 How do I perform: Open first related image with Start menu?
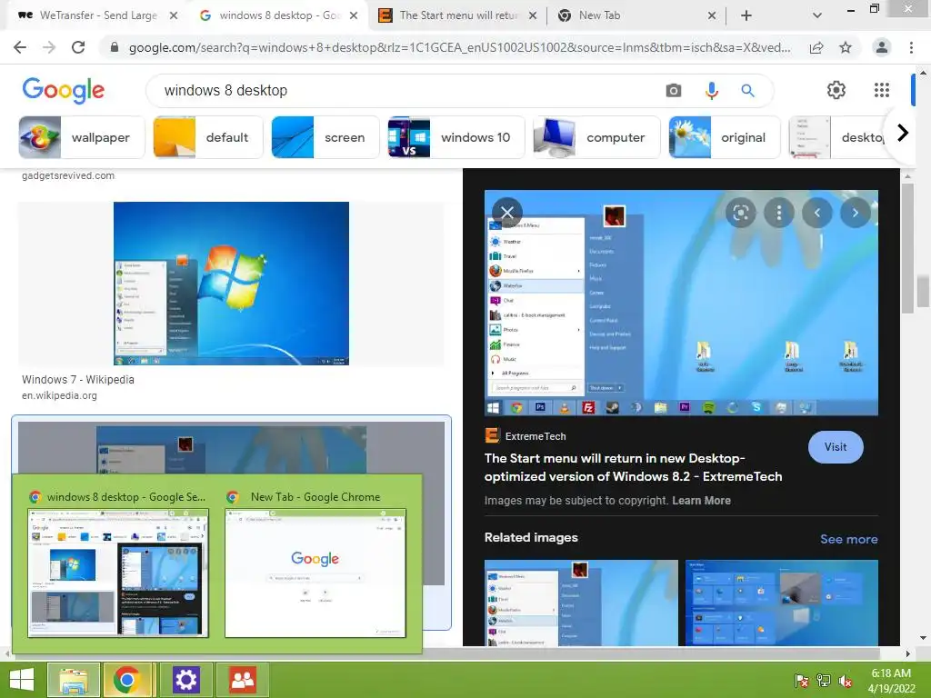[x=581, y=603]
